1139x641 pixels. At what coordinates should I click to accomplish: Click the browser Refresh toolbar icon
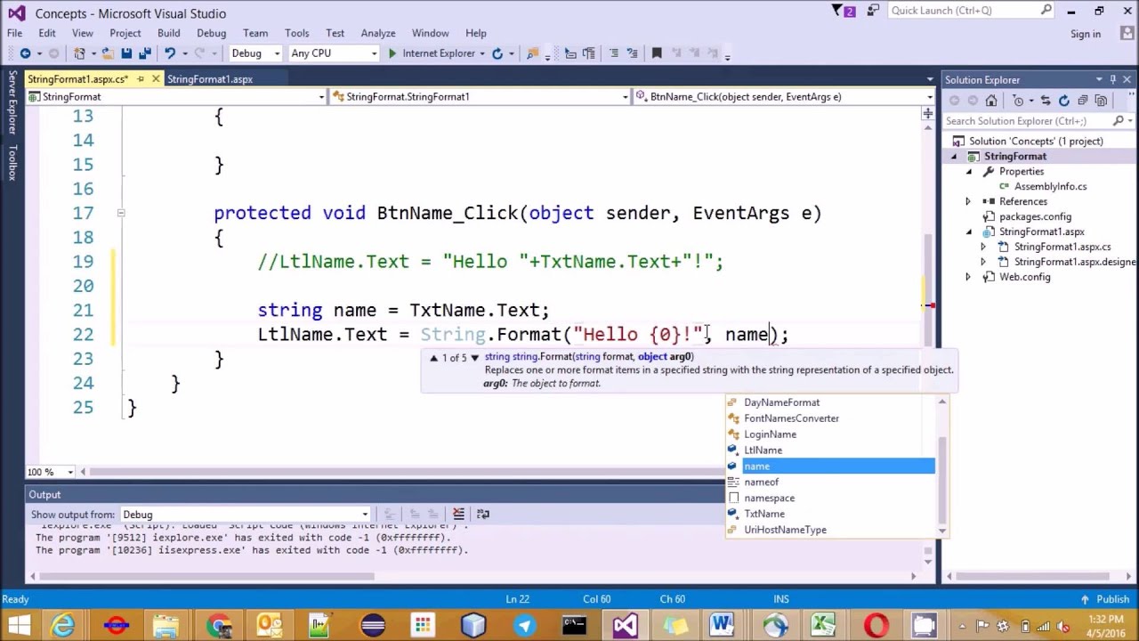[497, 53]
